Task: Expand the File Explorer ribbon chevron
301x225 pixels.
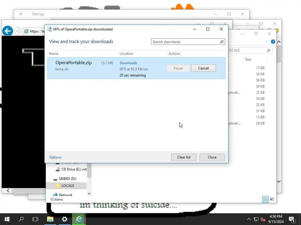Action: [x=266, y=42]
